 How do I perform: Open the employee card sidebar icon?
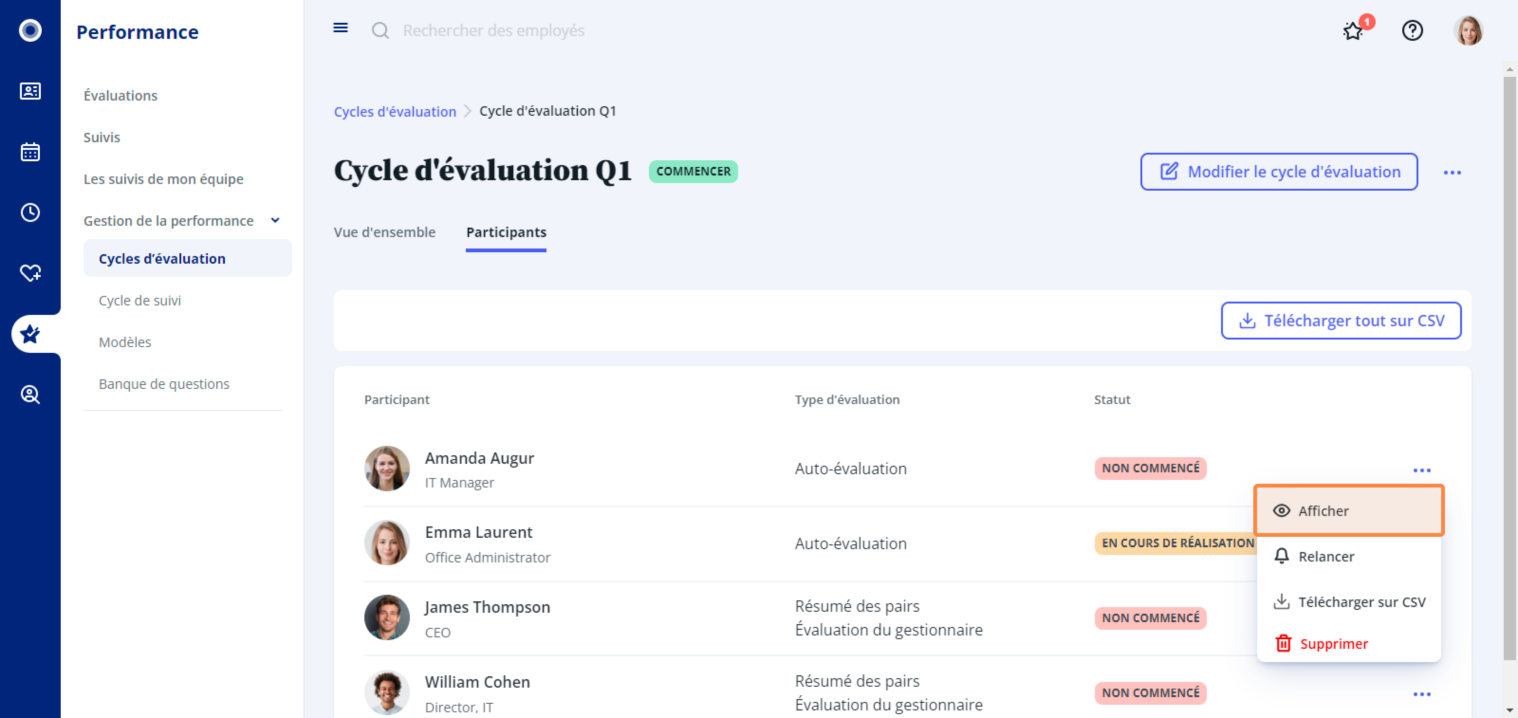point(30,92)
